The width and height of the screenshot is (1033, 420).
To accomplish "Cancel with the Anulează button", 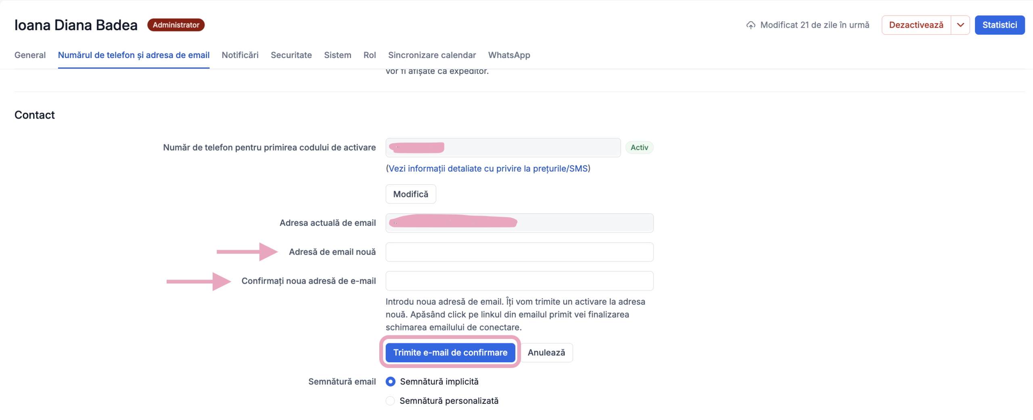I will tap(546, 353).
